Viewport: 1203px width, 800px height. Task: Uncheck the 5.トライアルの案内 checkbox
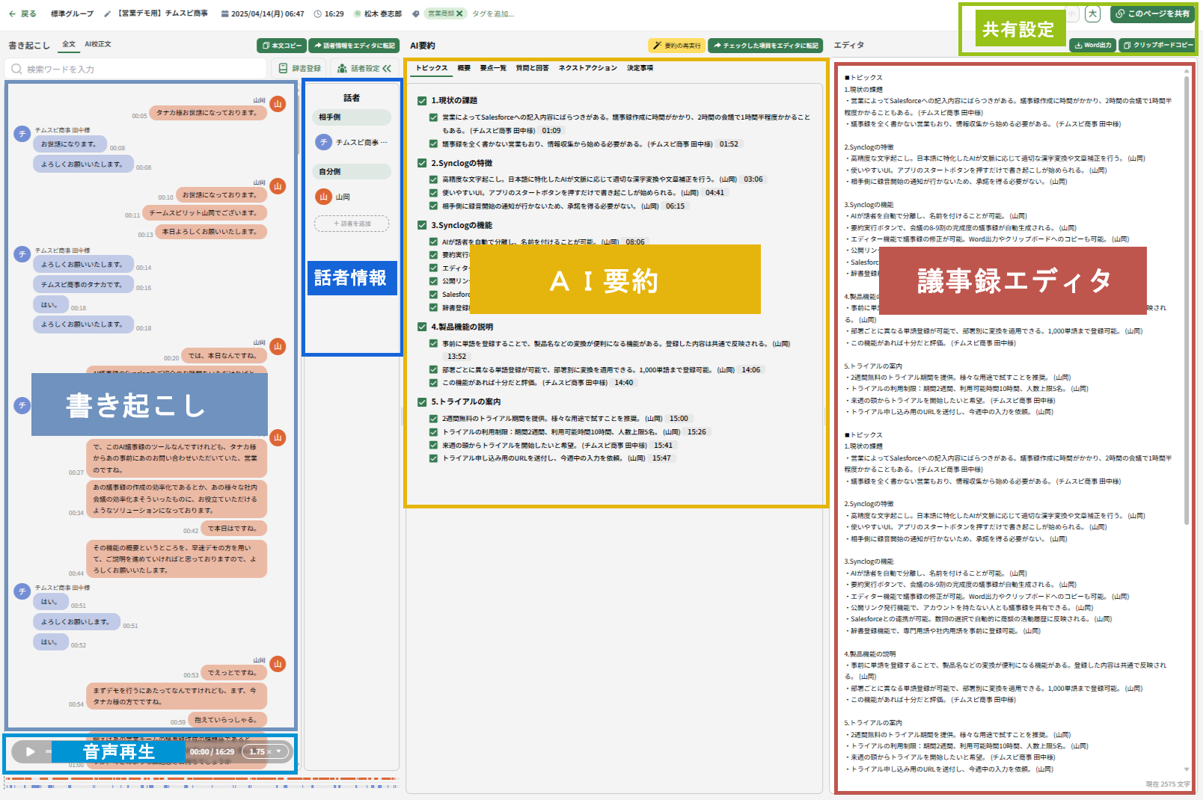click(x=422, y=401)
